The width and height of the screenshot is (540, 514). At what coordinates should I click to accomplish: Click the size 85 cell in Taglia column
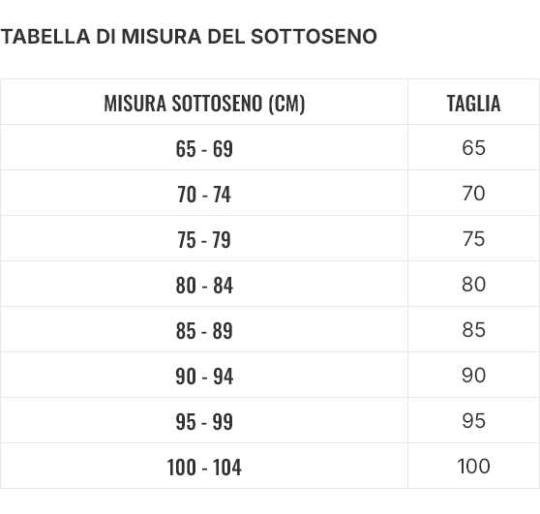[x=473, y=329]
